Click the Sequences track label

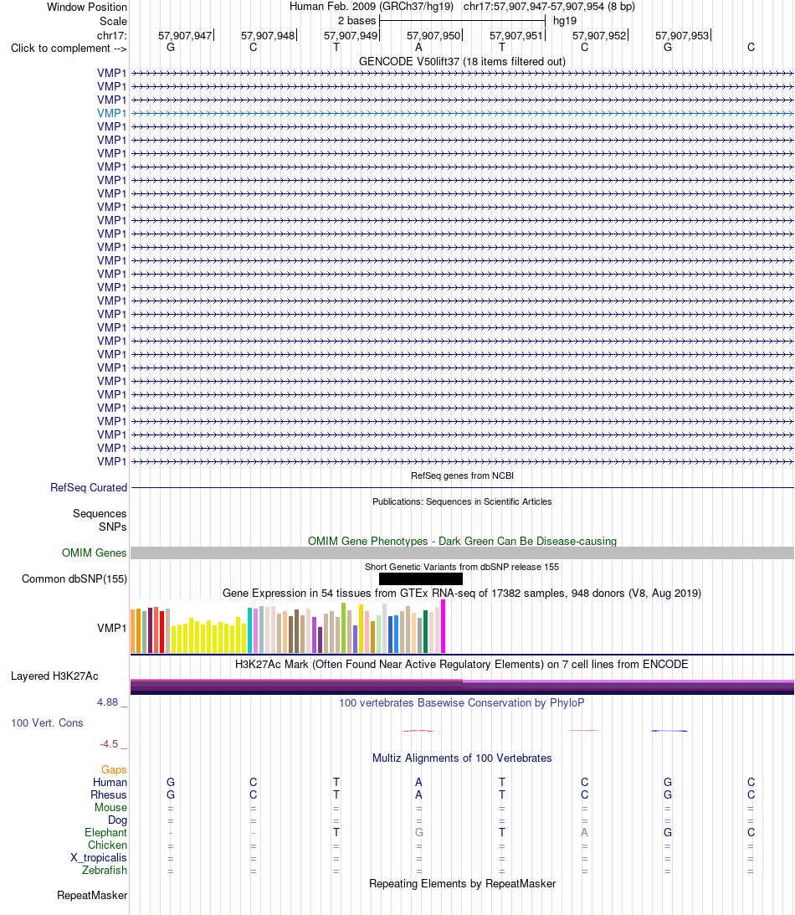coord(99,513)
